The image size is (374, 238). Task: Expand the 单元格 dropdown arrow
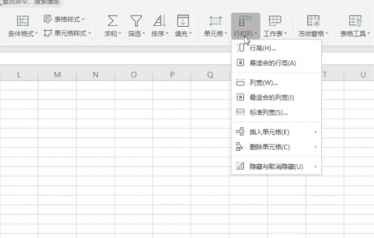tap(226, 34)
